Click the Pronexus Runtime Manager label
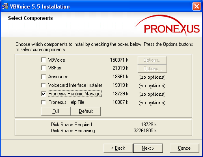Image resolution: width=203 pixels, height=157 pixels. tap(75, 94)
